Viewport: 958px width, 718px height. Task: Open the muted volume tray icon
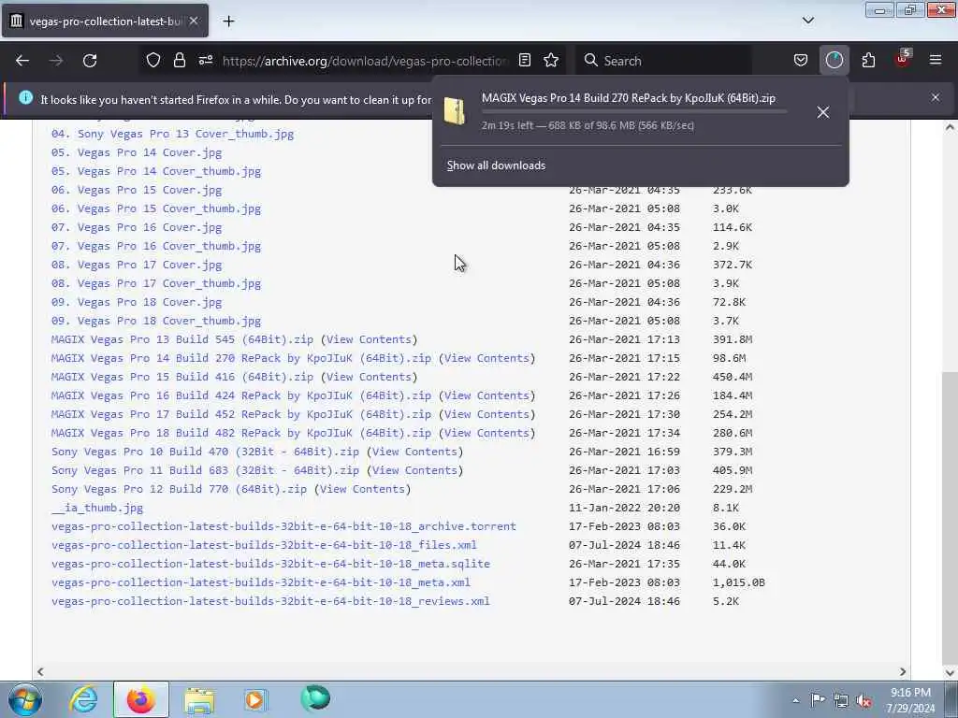[x=864, y=701]
